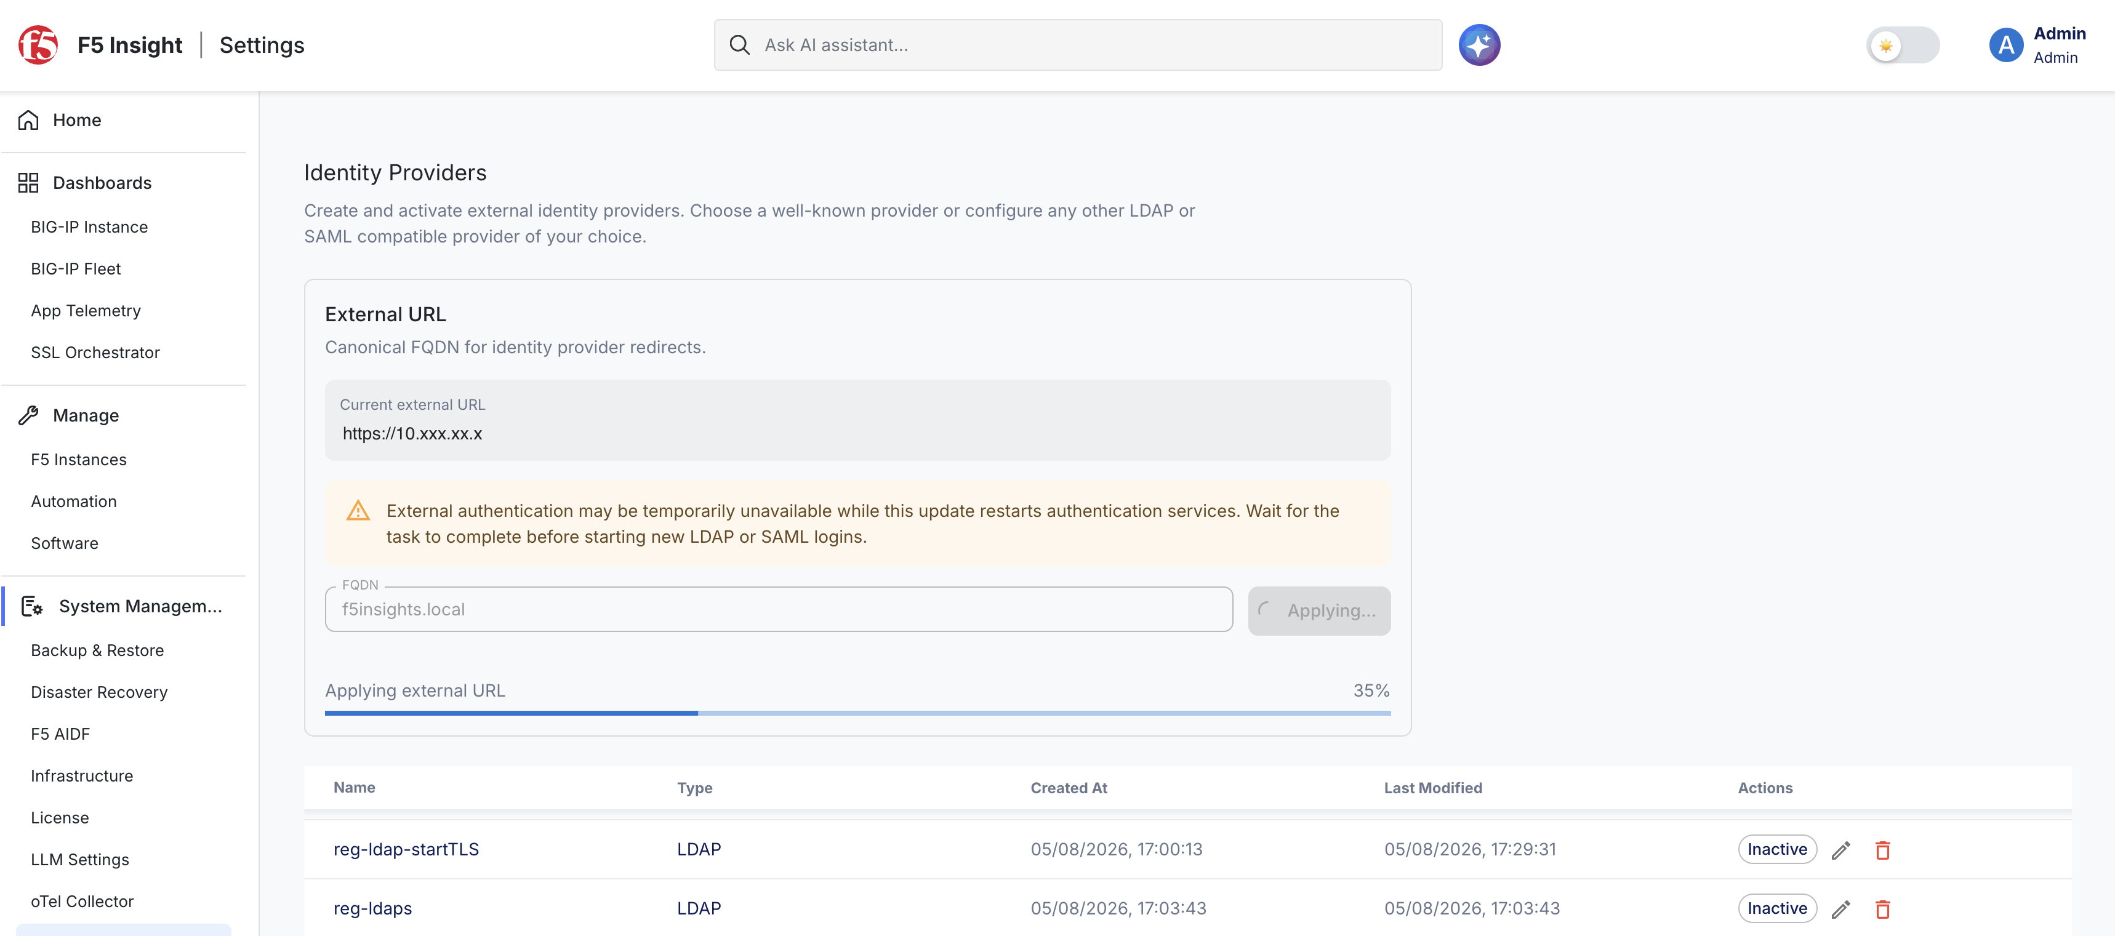Go to App Telemetry

[86, 310]
